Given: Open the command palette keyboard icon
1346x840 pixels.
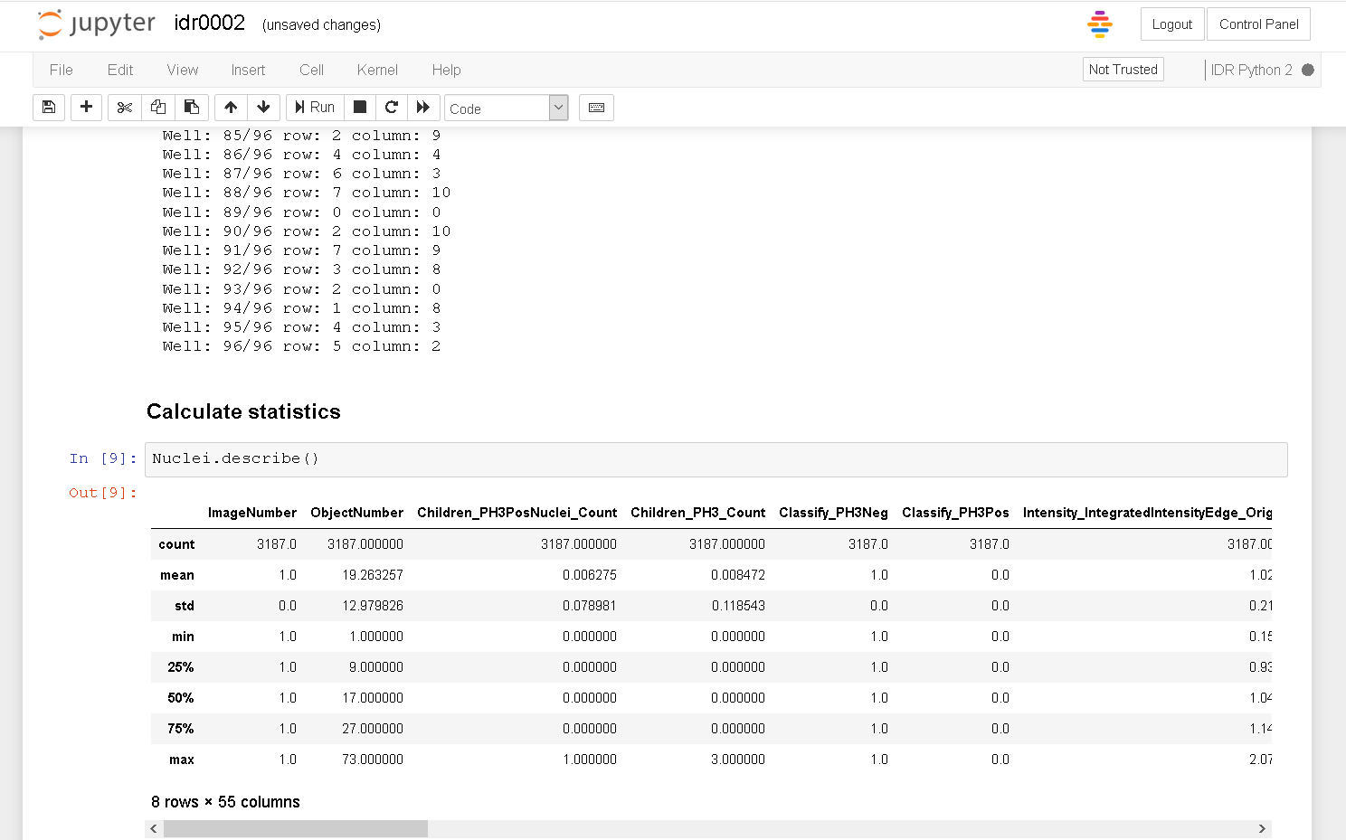Looking at the screenshot, I should [x=596, y=108].
